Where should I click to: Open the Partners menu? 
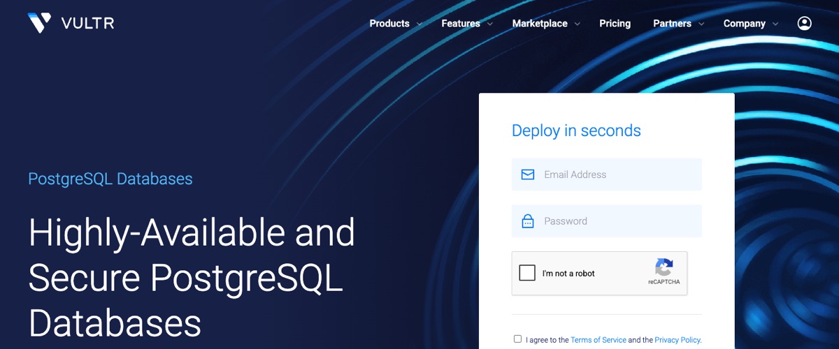point(672,23)
